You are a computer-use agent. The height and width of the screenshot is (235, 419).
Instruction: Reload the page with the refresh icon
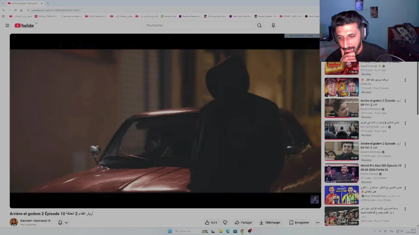coord(15,10)
